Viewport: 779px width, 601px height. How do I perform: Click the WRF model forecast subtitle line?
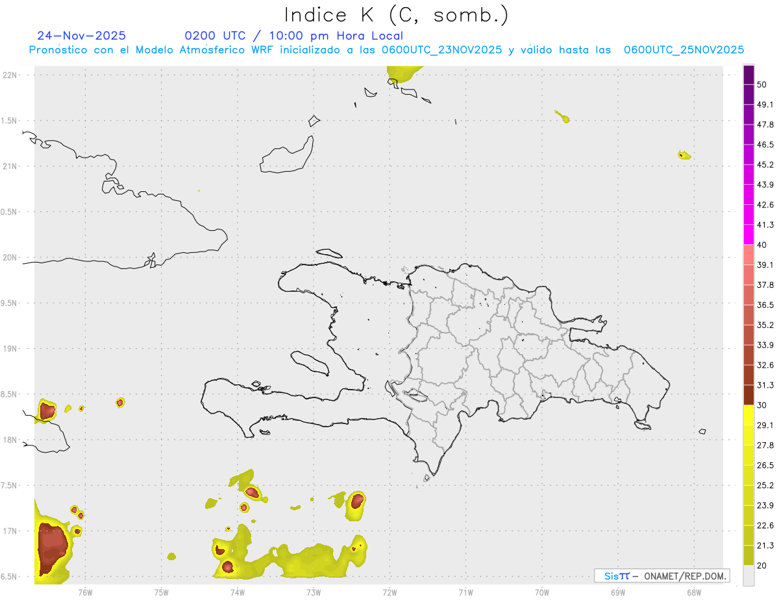[x=386, y=50]
